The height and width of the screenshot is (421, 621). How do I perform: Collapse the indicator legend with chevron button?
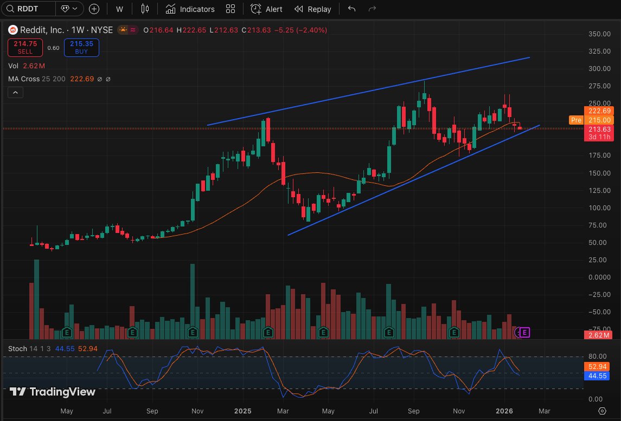15,93
